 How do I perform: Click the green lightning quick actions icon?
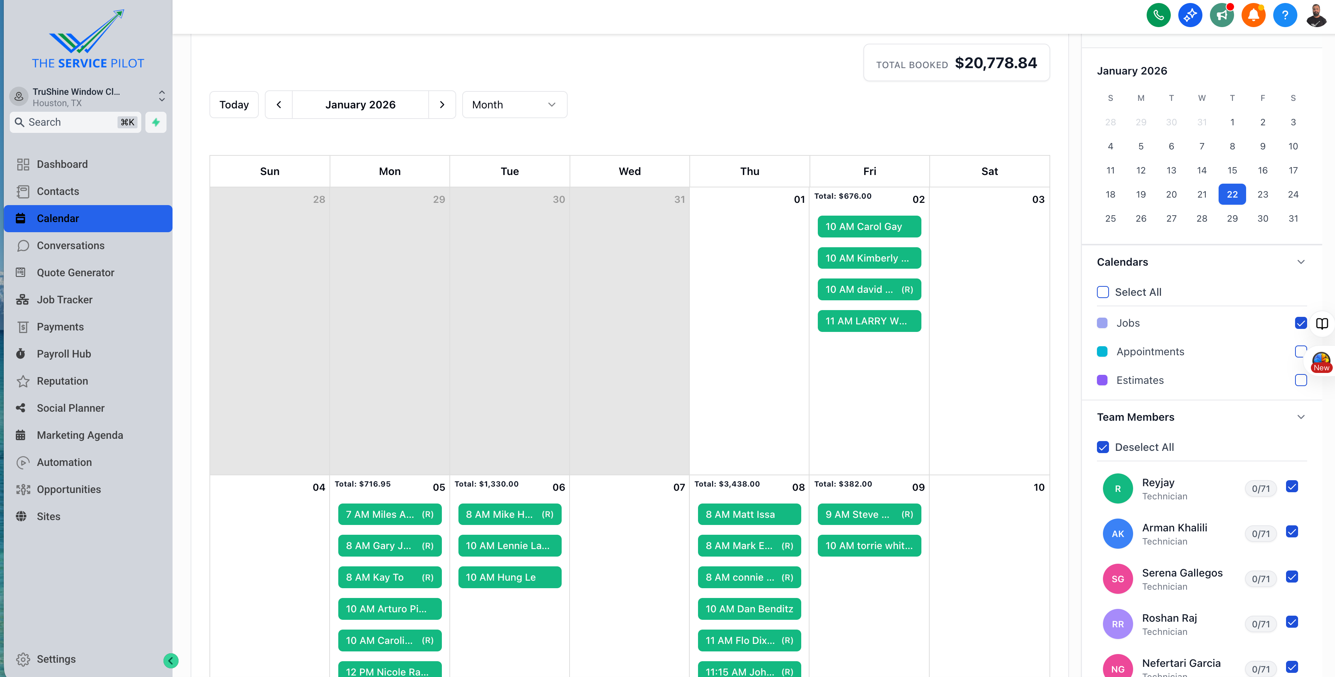click(x=156, y=122)
